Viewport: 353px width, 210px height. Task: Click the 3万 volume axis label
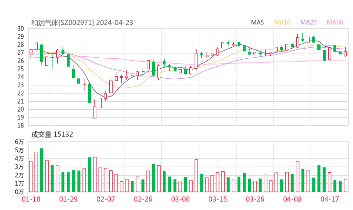20,167
